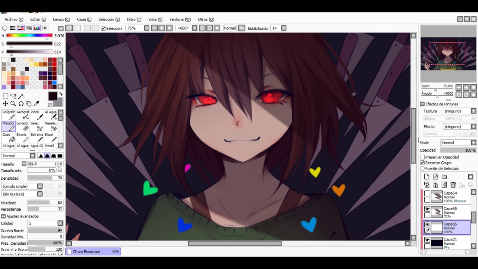Choose the rectangular selection tool

(5, 96)
